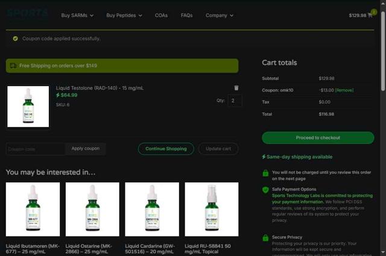Expand the Buy Peptides dropdown arrow
The width and height of the screenshot is (386, 256).
pos(141,16)
